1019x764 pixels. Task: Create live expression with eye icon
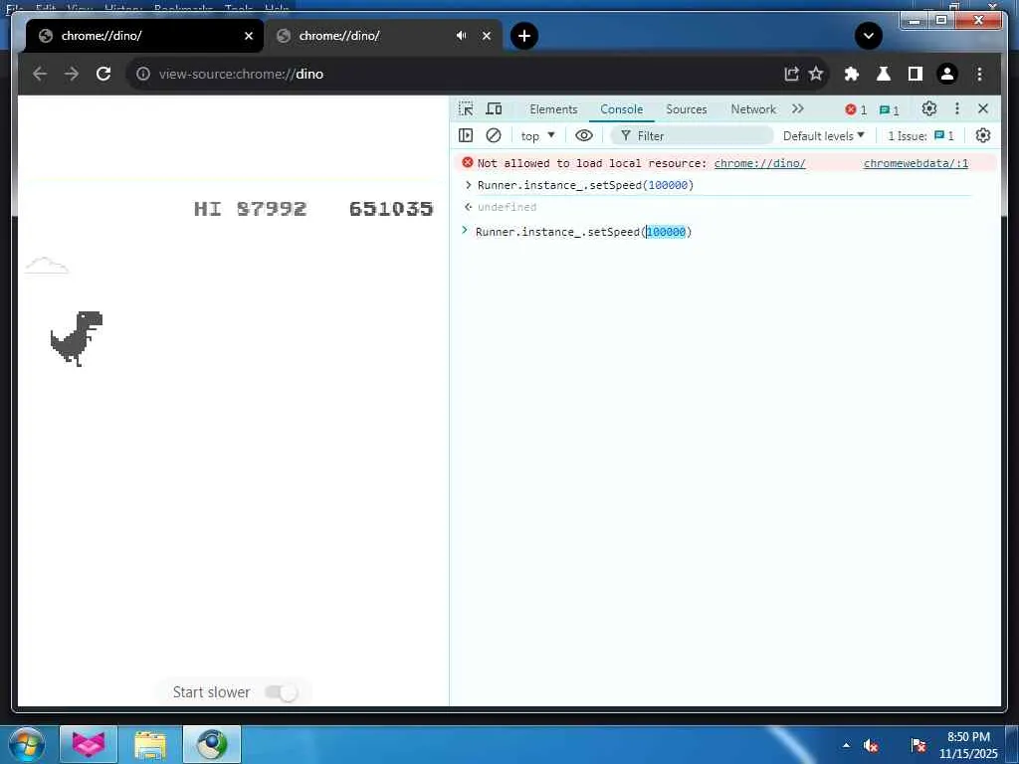[x=583, y=135]
